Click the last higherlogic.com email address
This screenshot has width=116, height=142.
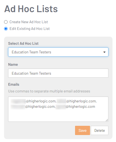click(75, 107)
